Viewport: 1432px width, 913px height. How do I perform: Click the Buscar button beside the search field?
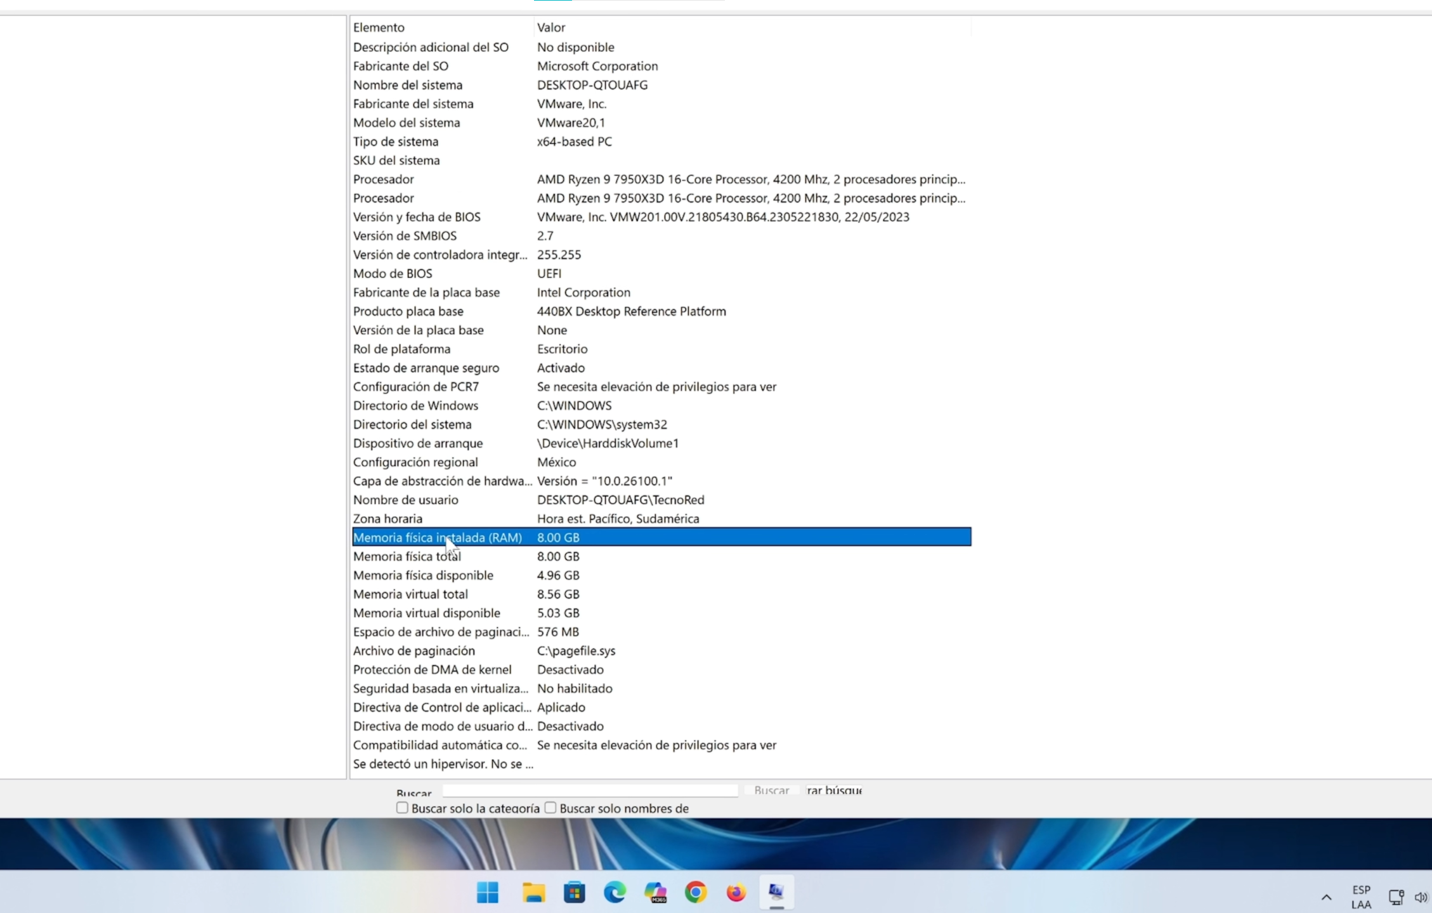(x=771, y=790)
